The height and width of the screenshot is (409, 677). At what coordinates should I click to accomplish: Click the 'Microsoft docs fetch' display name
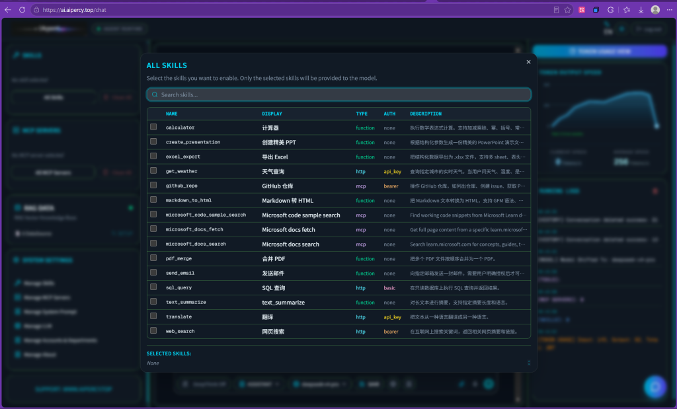(288, 229)
